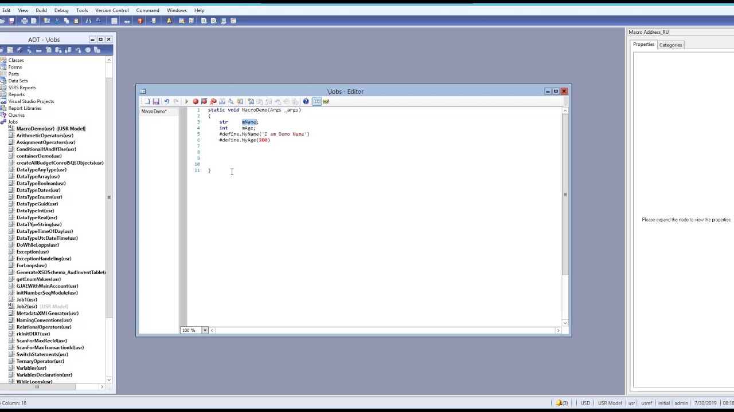Click the Undo arrow in the editor toolbar
This screenshot has width=734, height=412.
(166, 101)
